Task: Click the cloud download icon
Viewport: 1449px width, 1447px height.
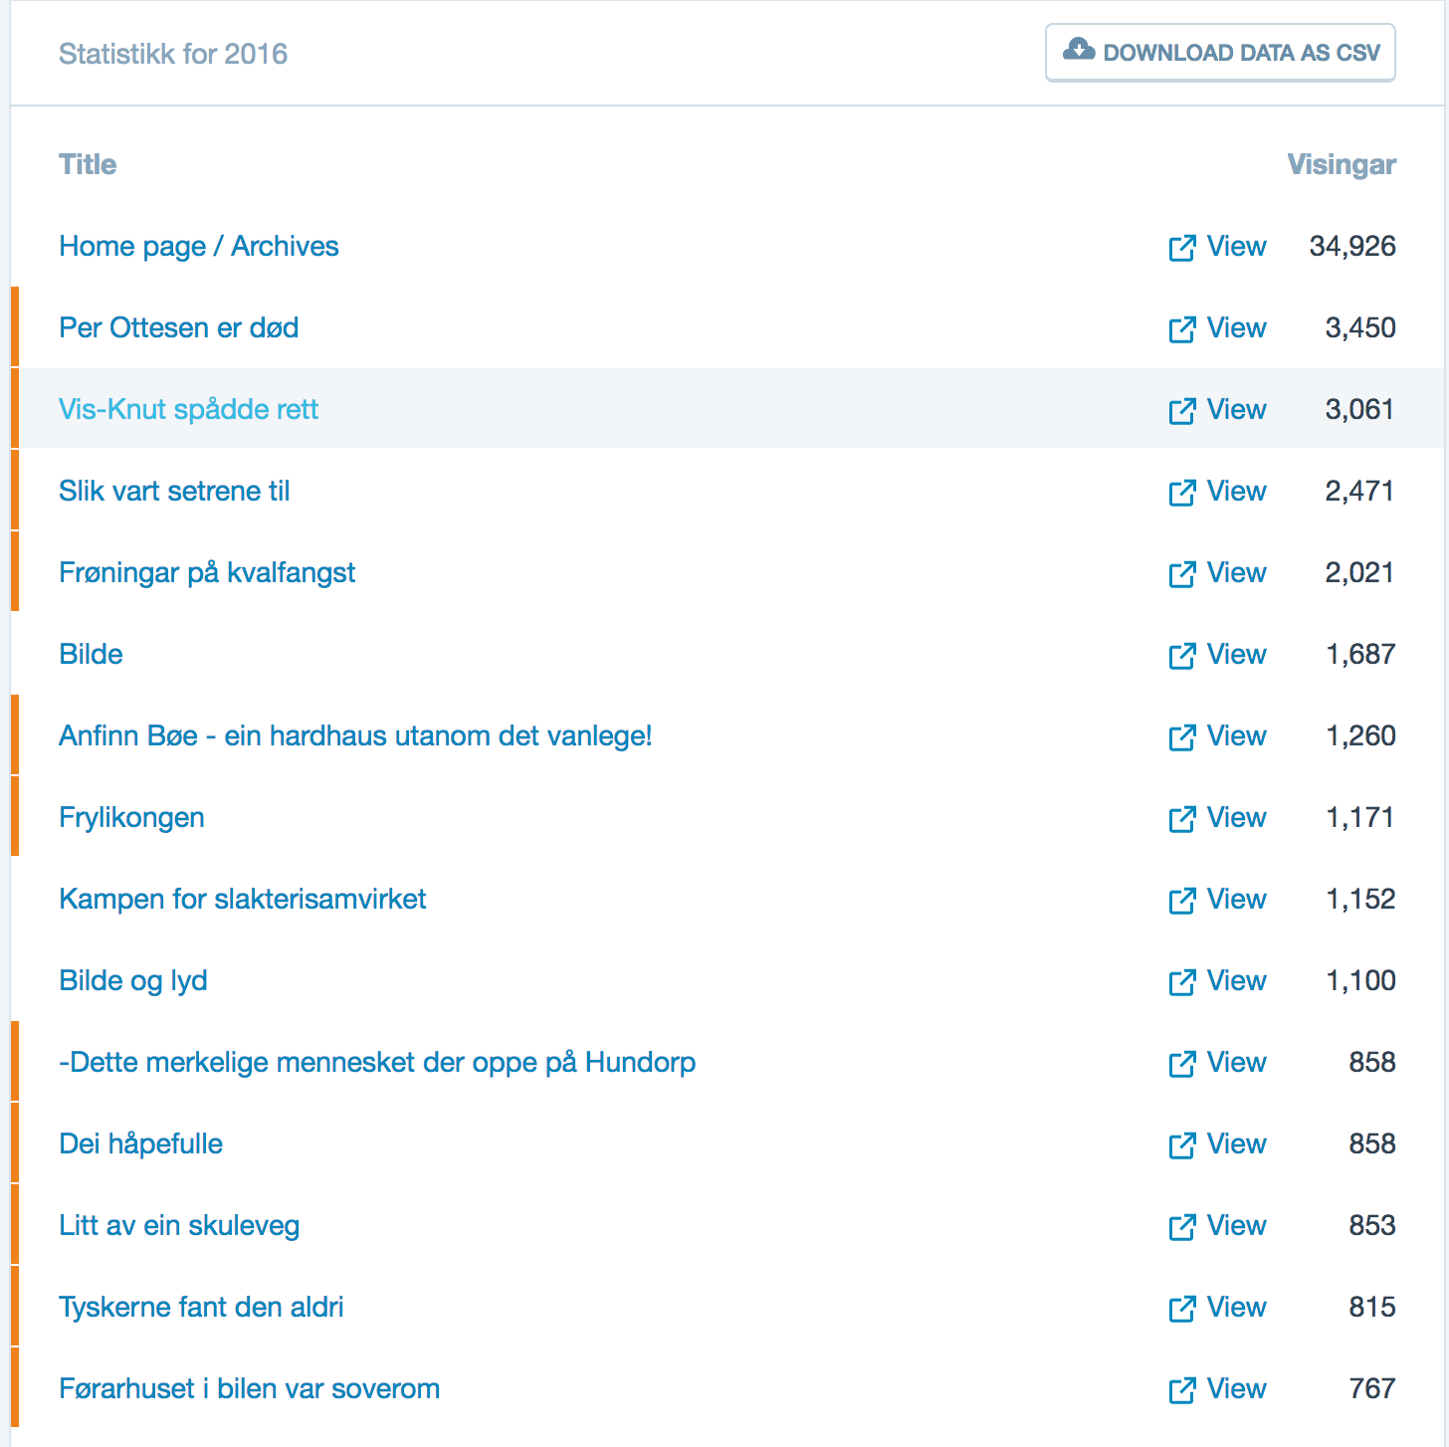Action: [x=1079, y=50]
